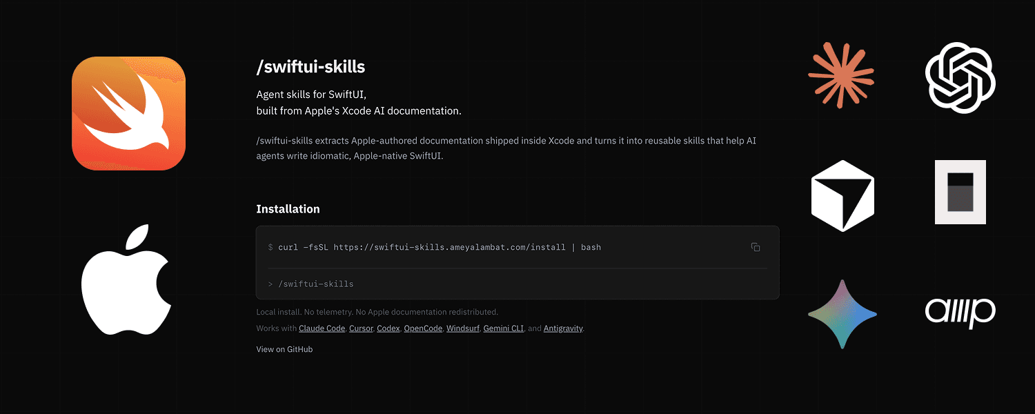Click the View on GitHub link
The height and width of the screenshot is (414, 1035).
click(284, 349)
